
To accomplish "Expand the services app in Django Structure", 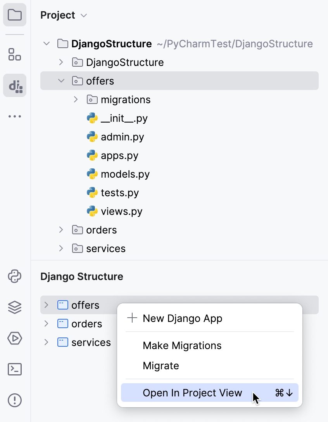I will click(47, 342).
